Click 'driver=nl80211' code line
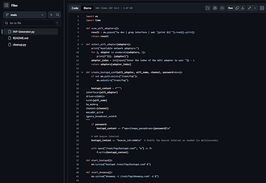This screenshot has width=266, height=183. 95,96
